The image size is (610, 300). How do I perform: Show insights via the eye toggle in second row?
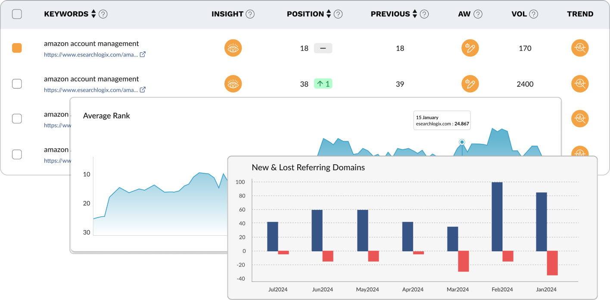pos(233,84)
